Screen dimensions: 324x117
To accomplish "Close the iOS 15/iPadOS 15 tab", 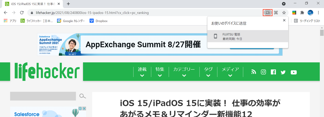I will [x=59, y=4].
